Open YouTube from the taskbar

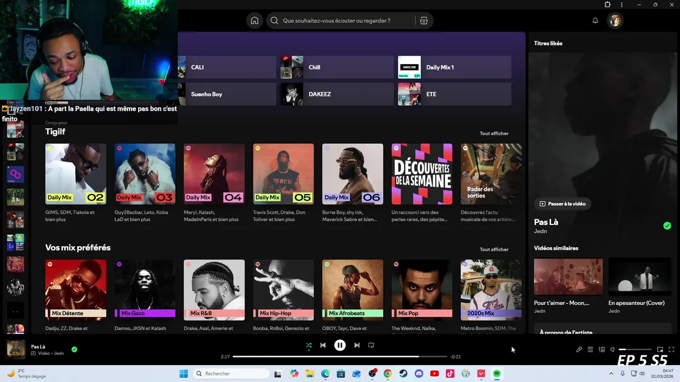[x=435, y=374]
